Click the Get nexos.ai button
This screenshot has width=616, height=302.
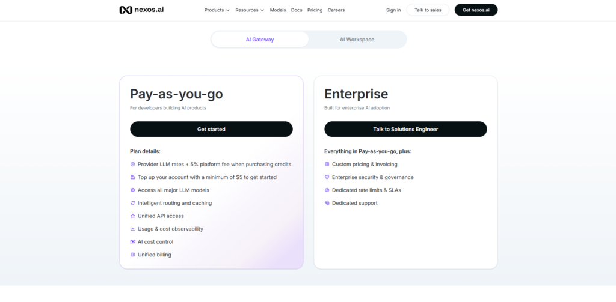pos(476,10)
